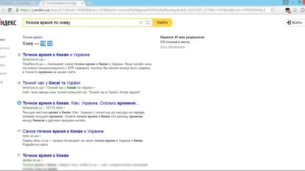The height and width of the screenshot is (171, 305).
Task: Click the highlighted hour digits 19
Action: coord(43,43)
